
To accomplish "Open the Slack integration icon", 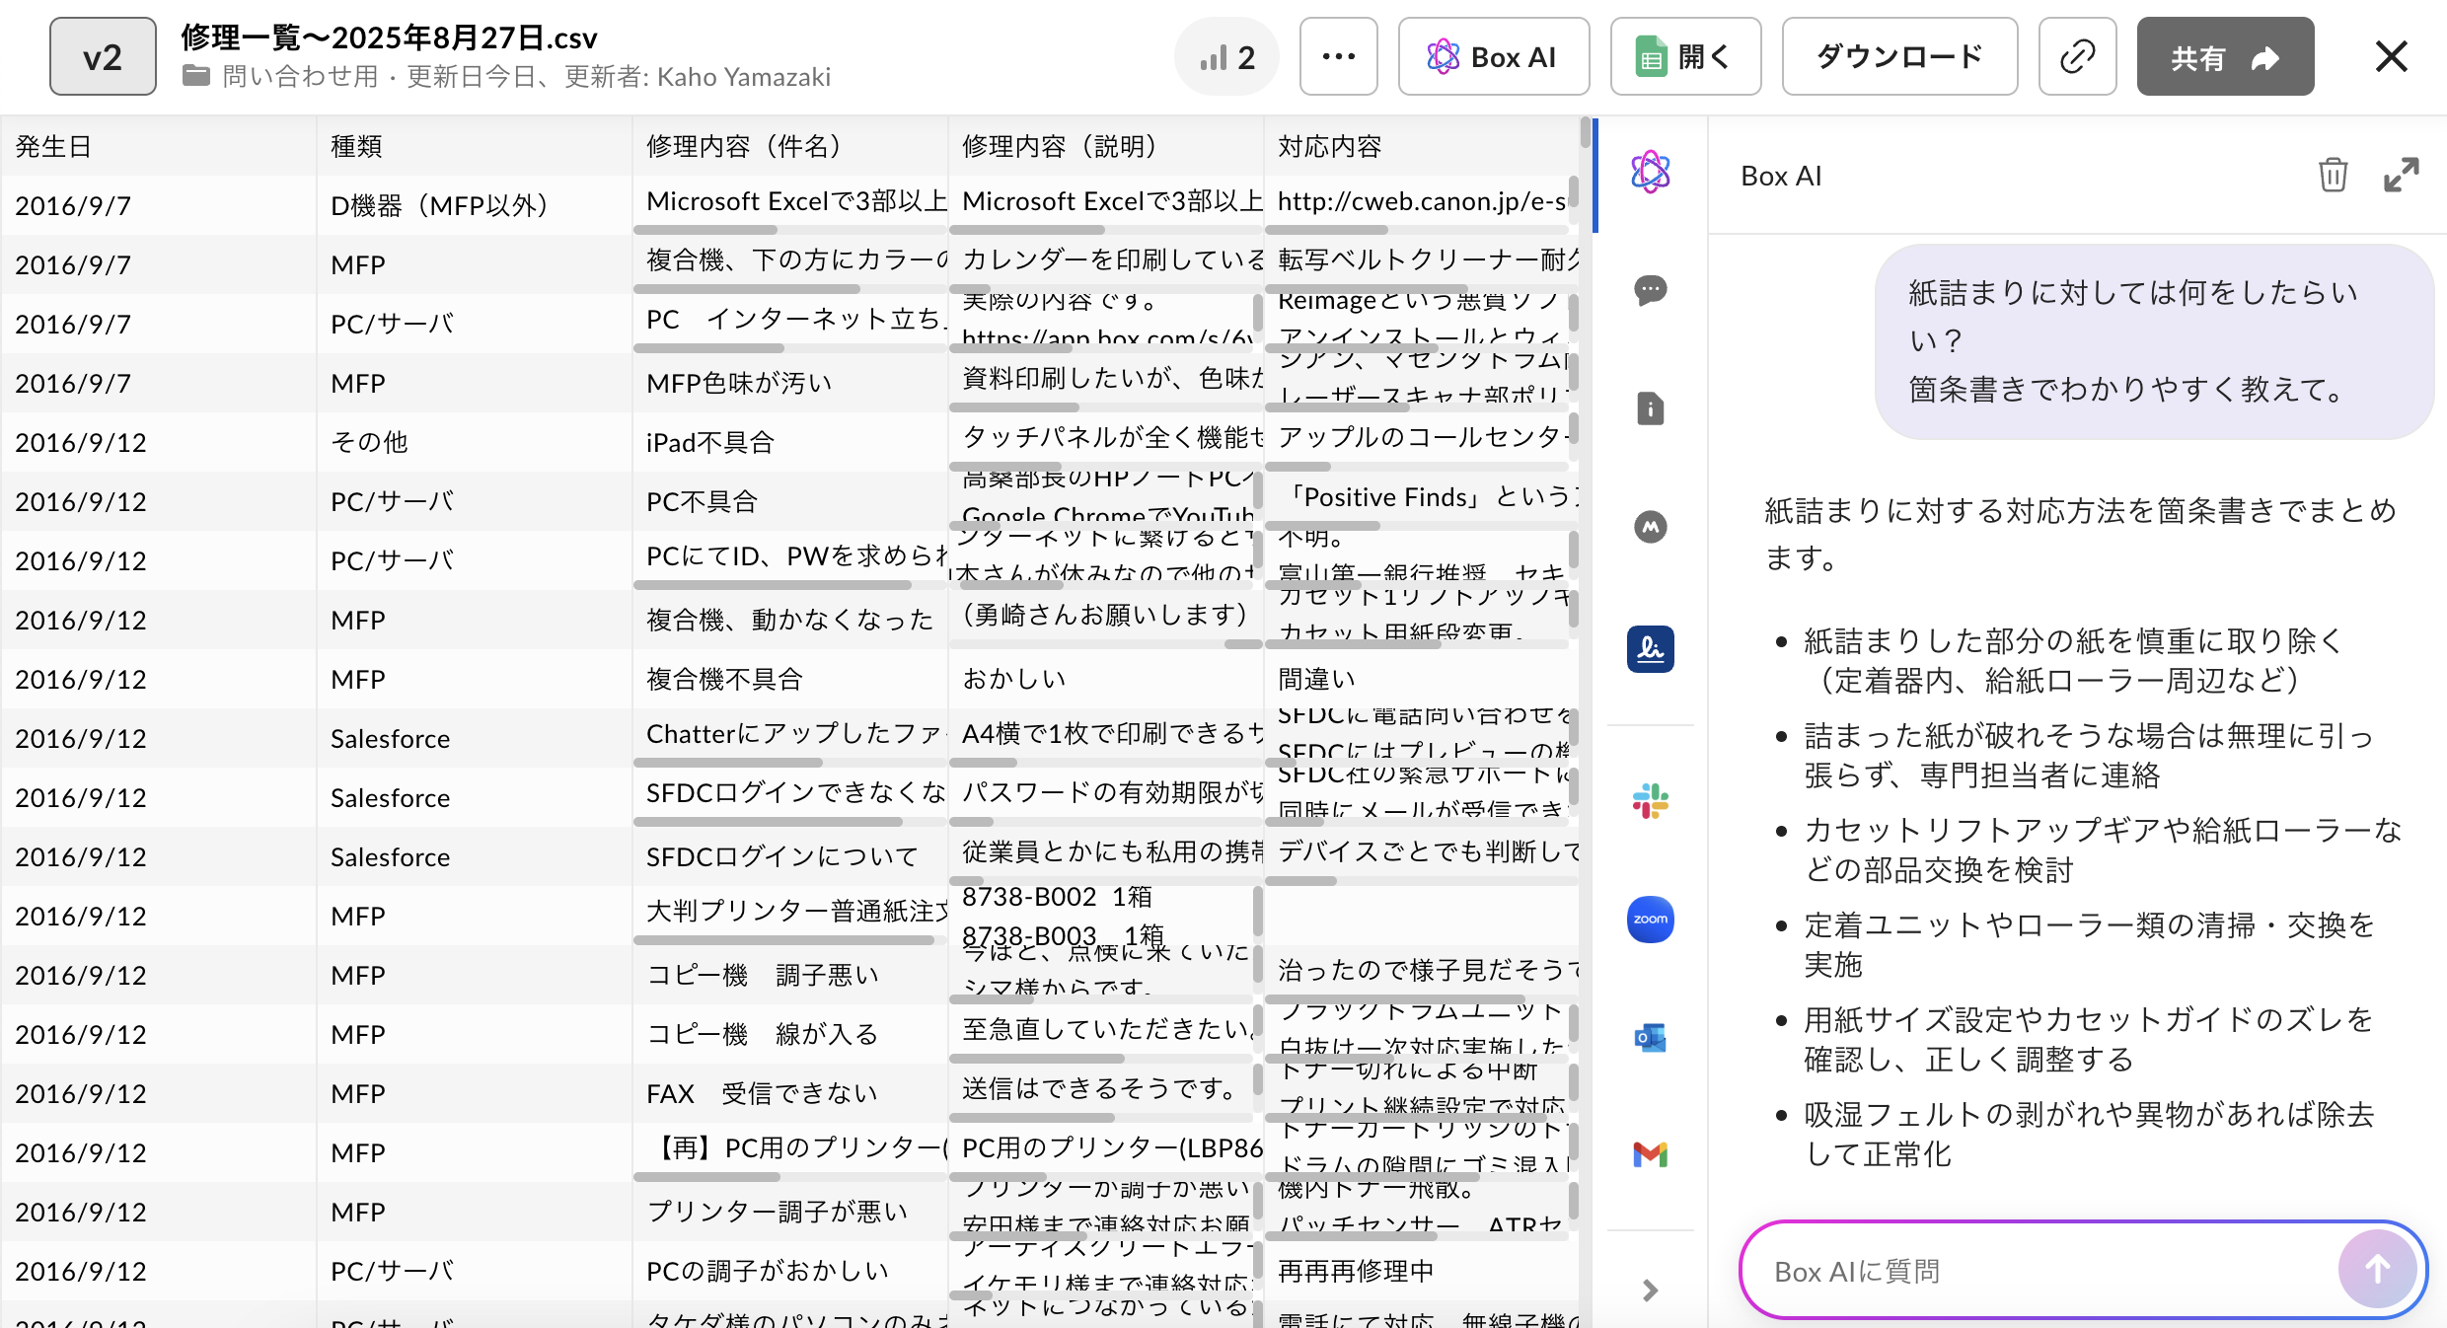I will (x=1650, y=801).
